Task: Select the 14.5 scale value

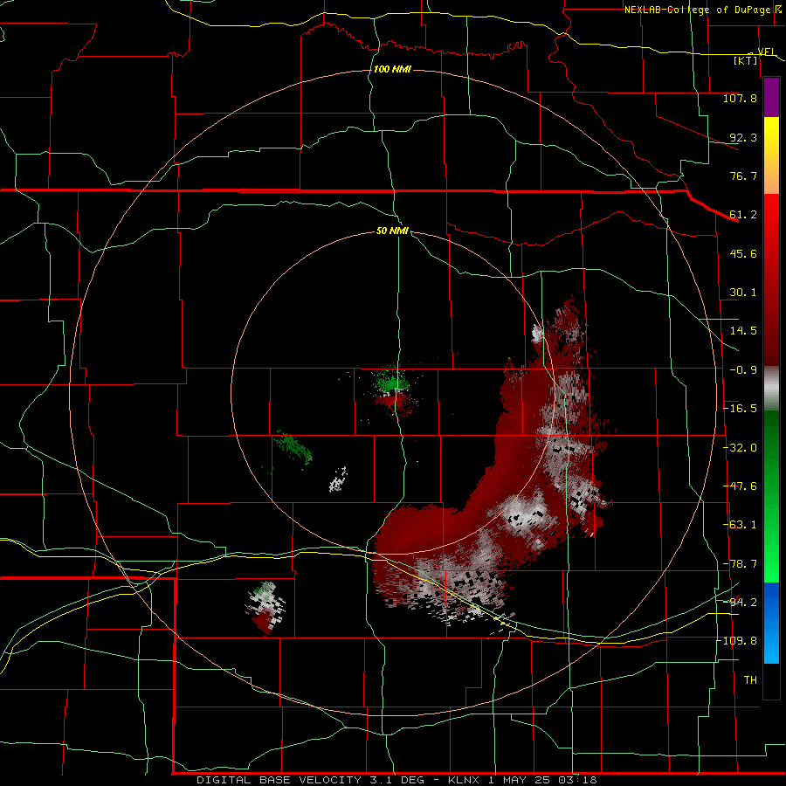Action: [x=743, y=331]
